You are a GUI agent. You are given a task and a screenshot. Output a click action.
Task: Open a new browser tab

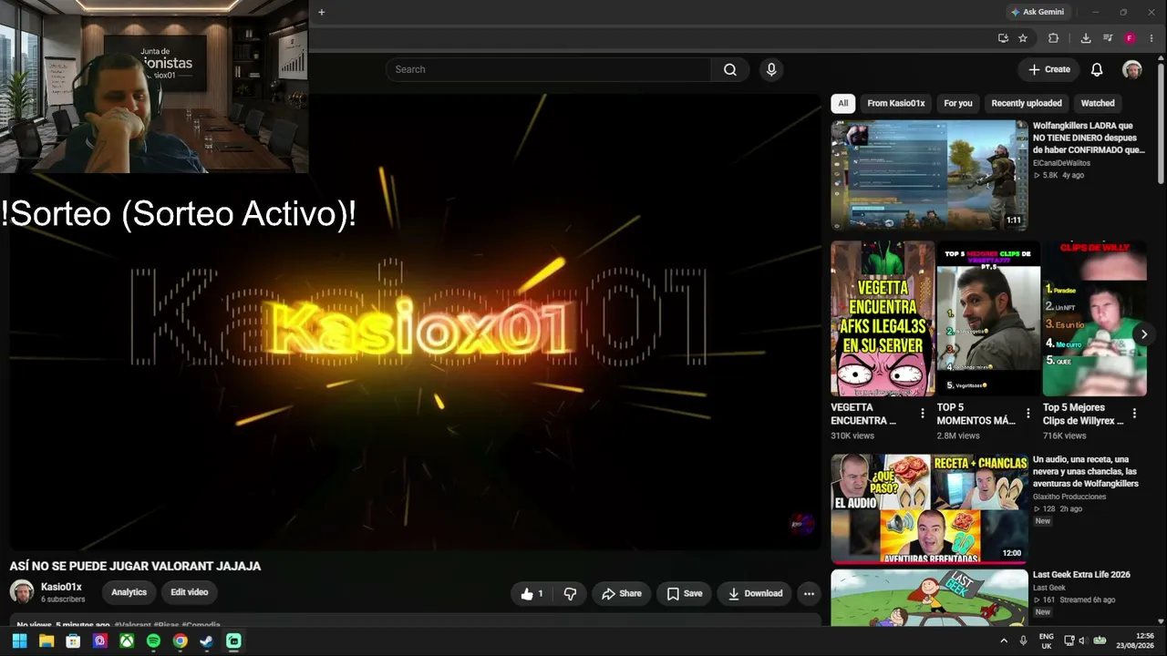322,12
